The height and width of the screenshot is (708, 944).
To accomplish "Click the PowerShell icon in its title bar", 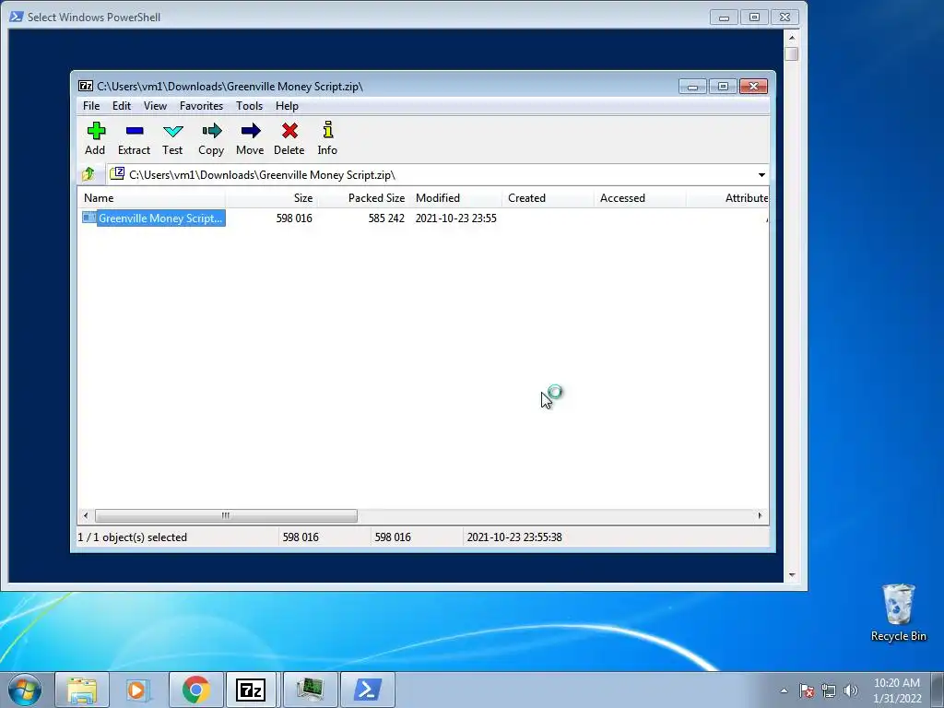I will [17, 17].
